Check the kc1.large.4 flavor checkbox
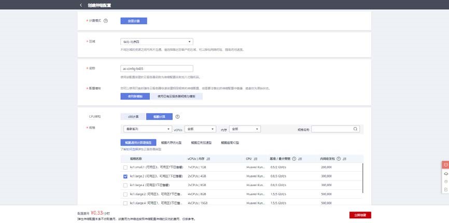The height and width of the screenshot is (223, 449). click(125, 185)
